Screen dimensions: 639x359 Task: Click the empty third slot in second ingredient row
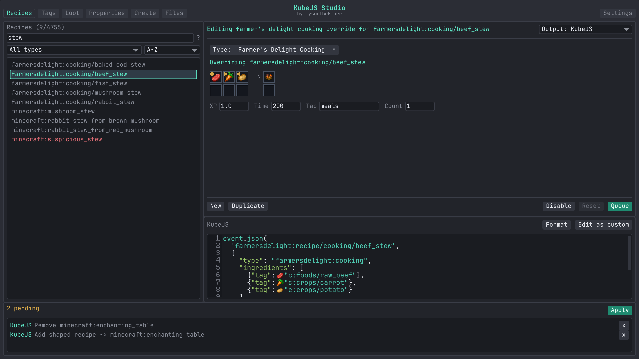[x=242, y=90]
